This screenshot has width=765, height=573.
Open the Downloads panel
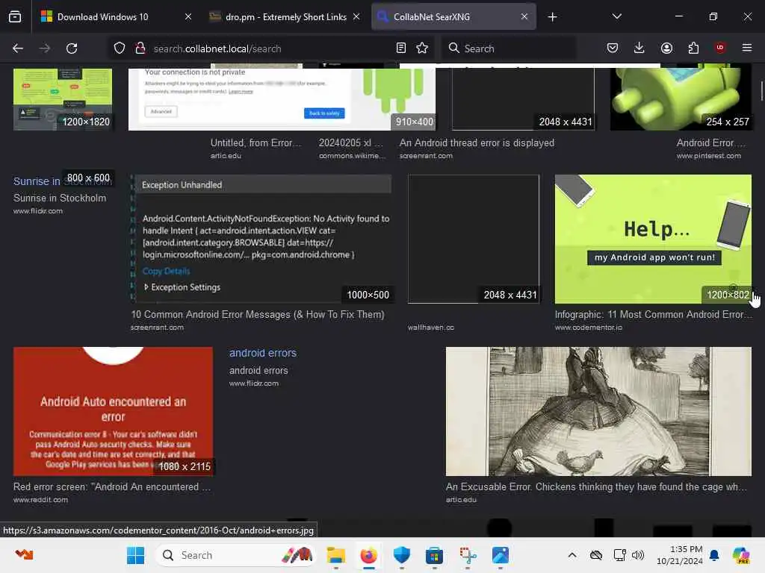[639, 48]
